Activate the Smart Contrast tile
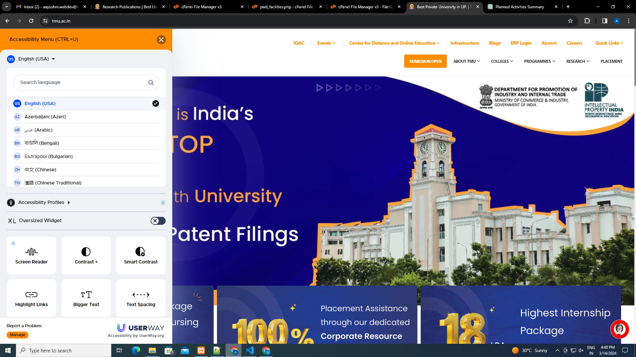636x357 pixels. (141, 255)
